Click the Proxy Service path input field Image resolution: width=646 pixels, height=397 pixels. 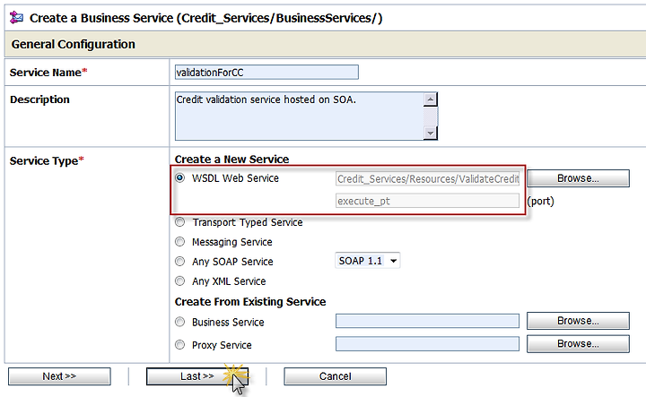427,344
